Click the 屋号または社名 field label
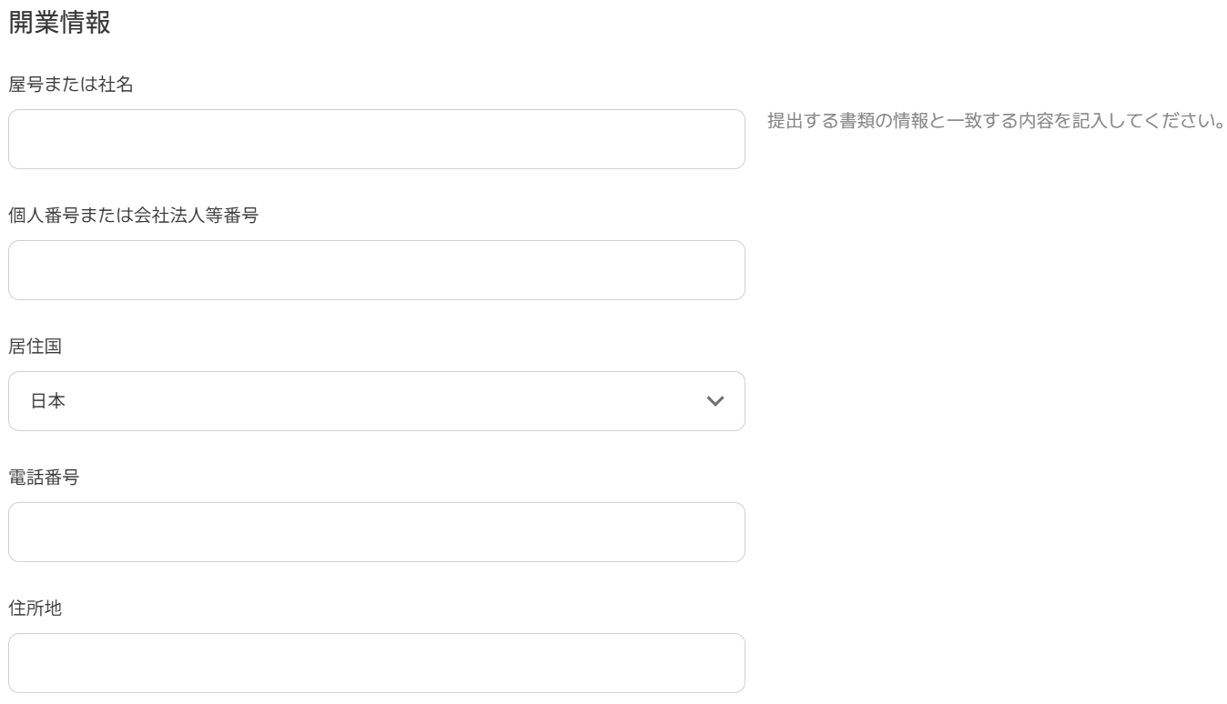Screen dimensions: 1227x704 point(71,85)
